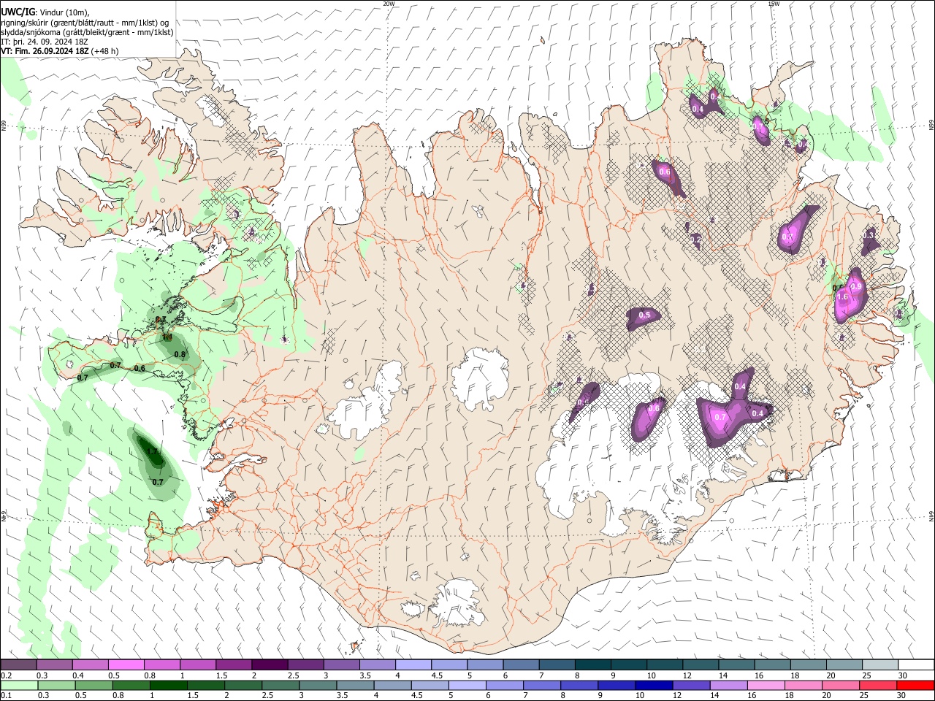Click the 30 label under the snow scale
935x701 pixels.
[903, 675]
